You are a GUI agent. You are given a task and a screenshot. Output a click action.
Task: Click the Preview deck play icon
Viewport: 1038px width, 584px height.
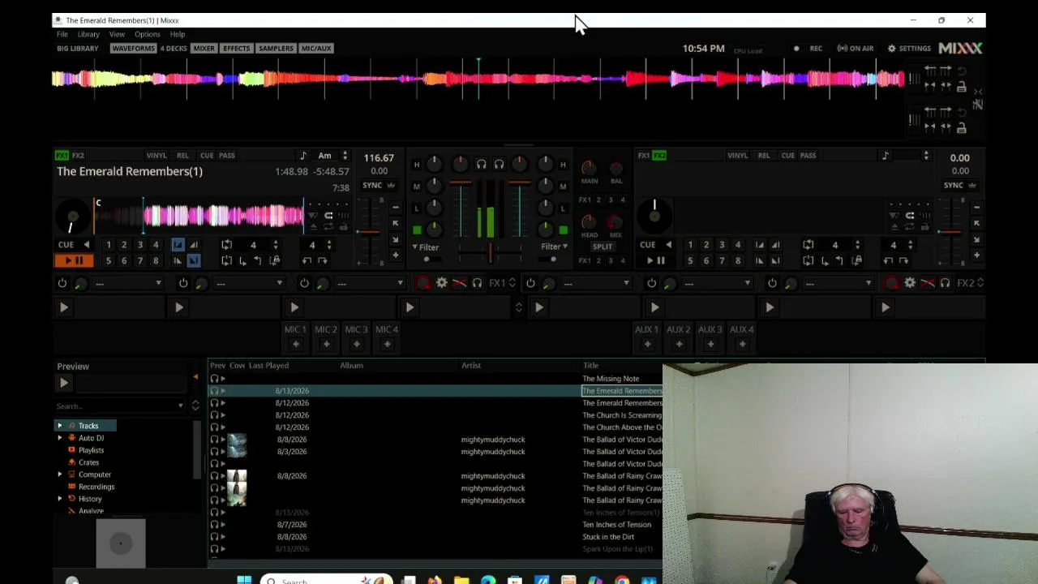click(64, 383)
